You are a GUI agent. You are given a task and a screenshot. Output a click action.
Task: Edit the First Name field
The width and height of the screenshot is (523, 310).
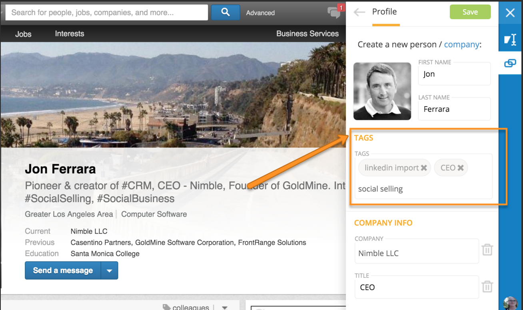click(454, 74)
